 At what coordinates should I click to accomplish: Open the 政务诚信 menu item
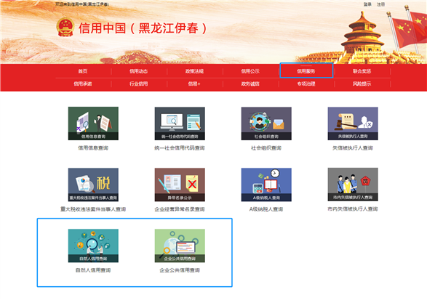coord(250,84)
